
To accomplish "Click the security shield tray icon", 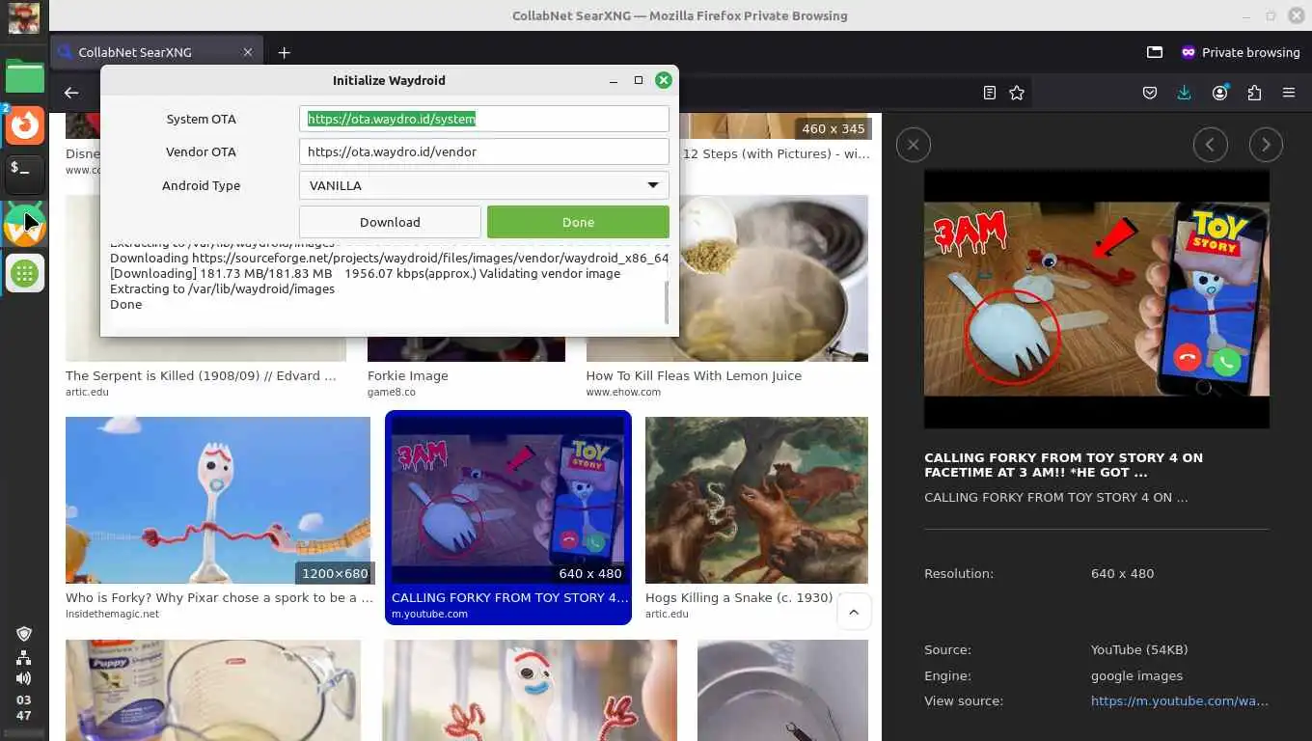I will click(x=24, y=634).
